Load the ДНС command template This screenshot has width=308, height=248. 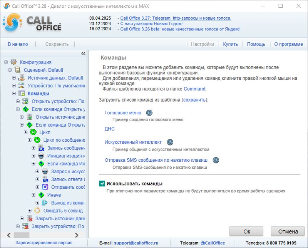(x=109, y=129)
